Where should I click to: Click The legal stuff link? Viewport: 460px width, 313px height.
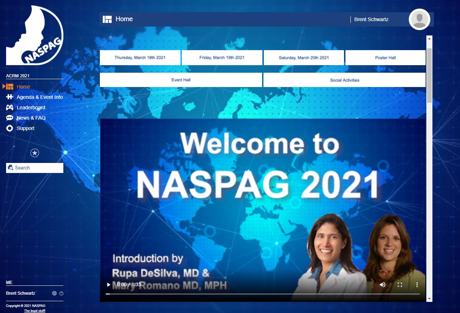(35, 311)
